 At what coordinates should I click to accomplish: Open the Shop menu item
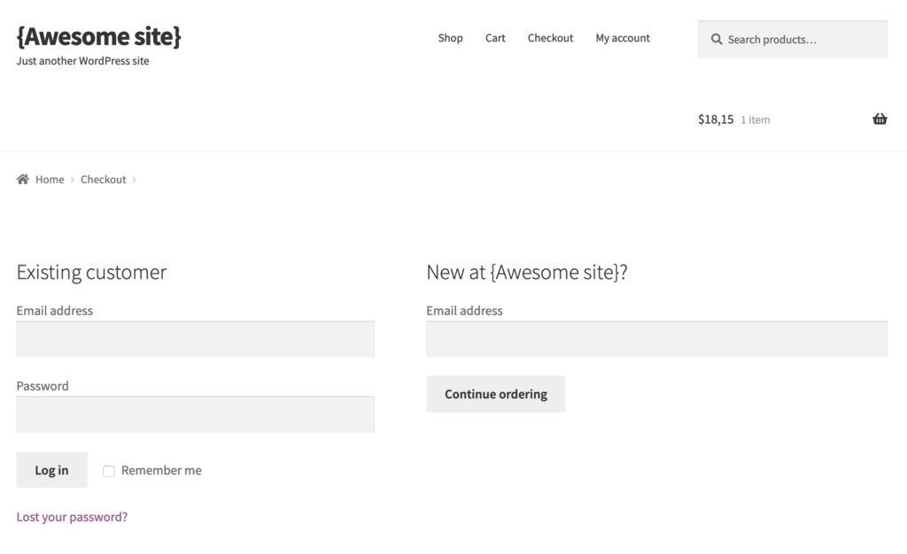450,38
